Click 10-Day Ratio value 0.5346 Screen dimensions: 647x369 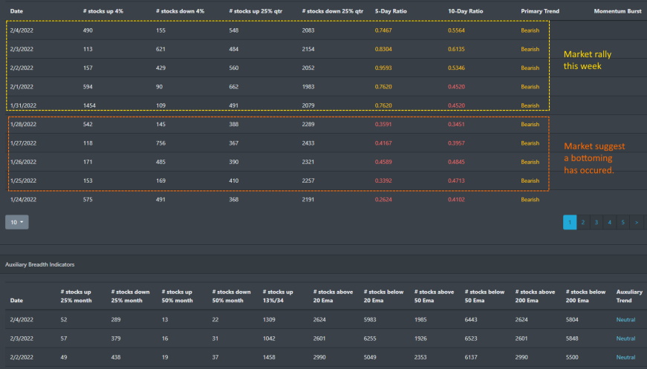pyautogui.click(x=456, y=68)
